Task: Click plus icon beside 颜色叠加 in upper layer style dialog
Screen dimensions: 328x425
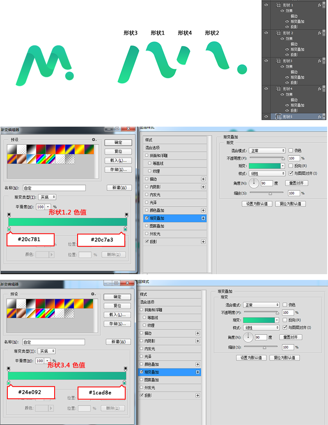Action: pos(203,210)
